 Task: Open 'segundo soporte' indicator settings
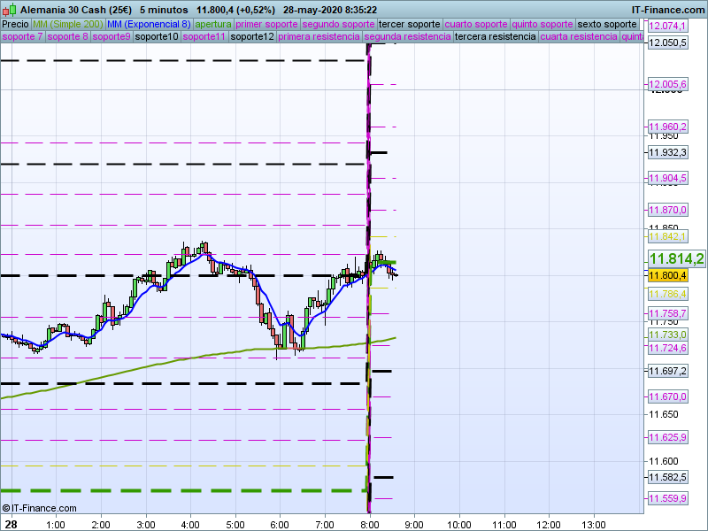[x=338, y=24]
